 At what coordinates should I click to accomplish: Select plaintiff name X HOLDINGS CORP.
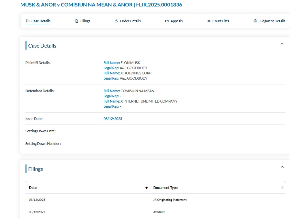pos(136,73)
